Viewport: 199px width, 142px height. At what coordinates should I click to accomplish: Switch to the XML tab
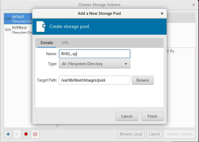pos(65,43)
